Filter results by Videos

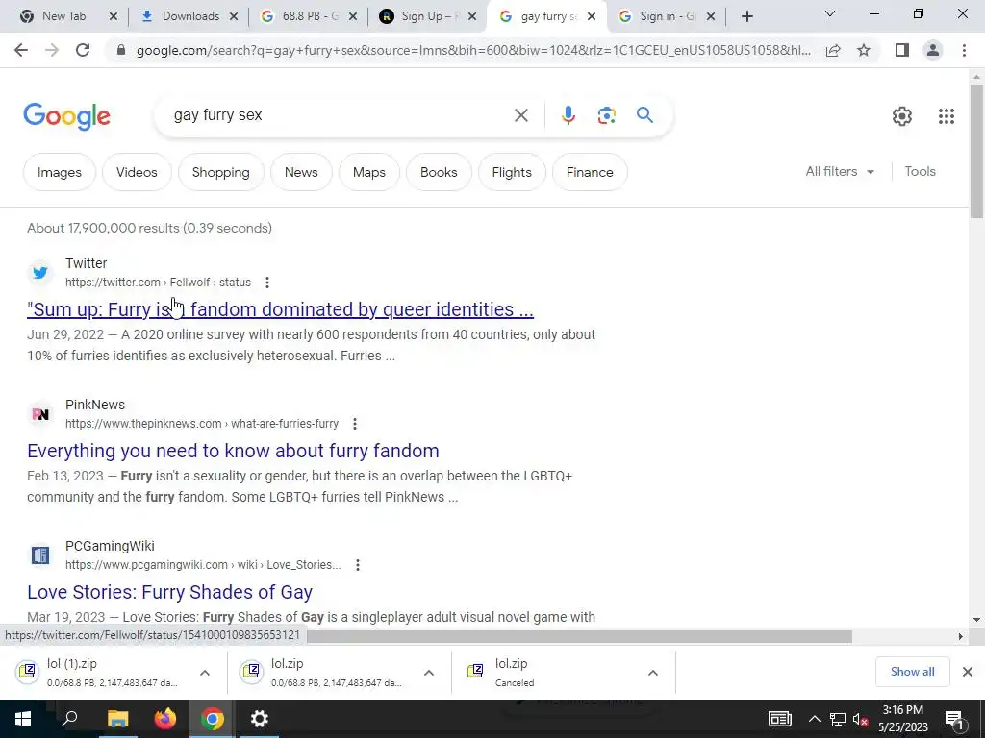click(x=137, y=172)
